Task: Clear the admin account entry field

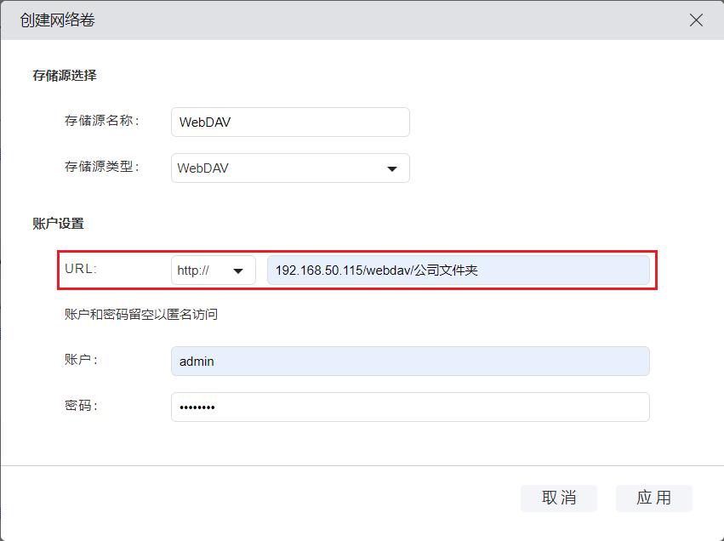Action: click(x=410, y=361)
